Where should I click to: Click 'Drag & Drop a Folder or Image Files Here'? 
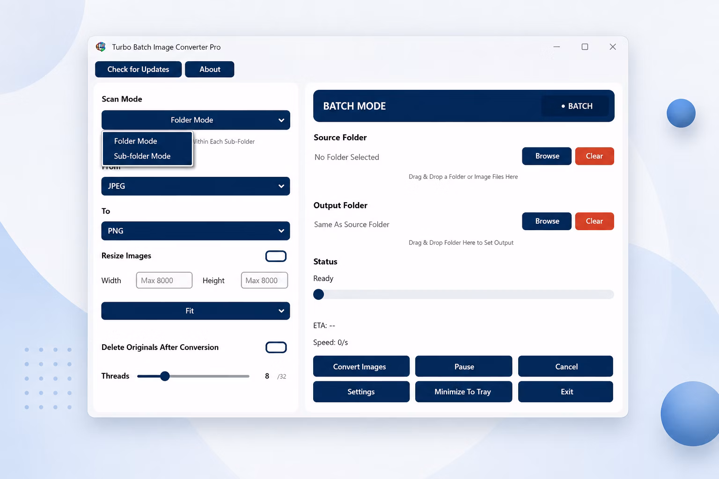463,177
